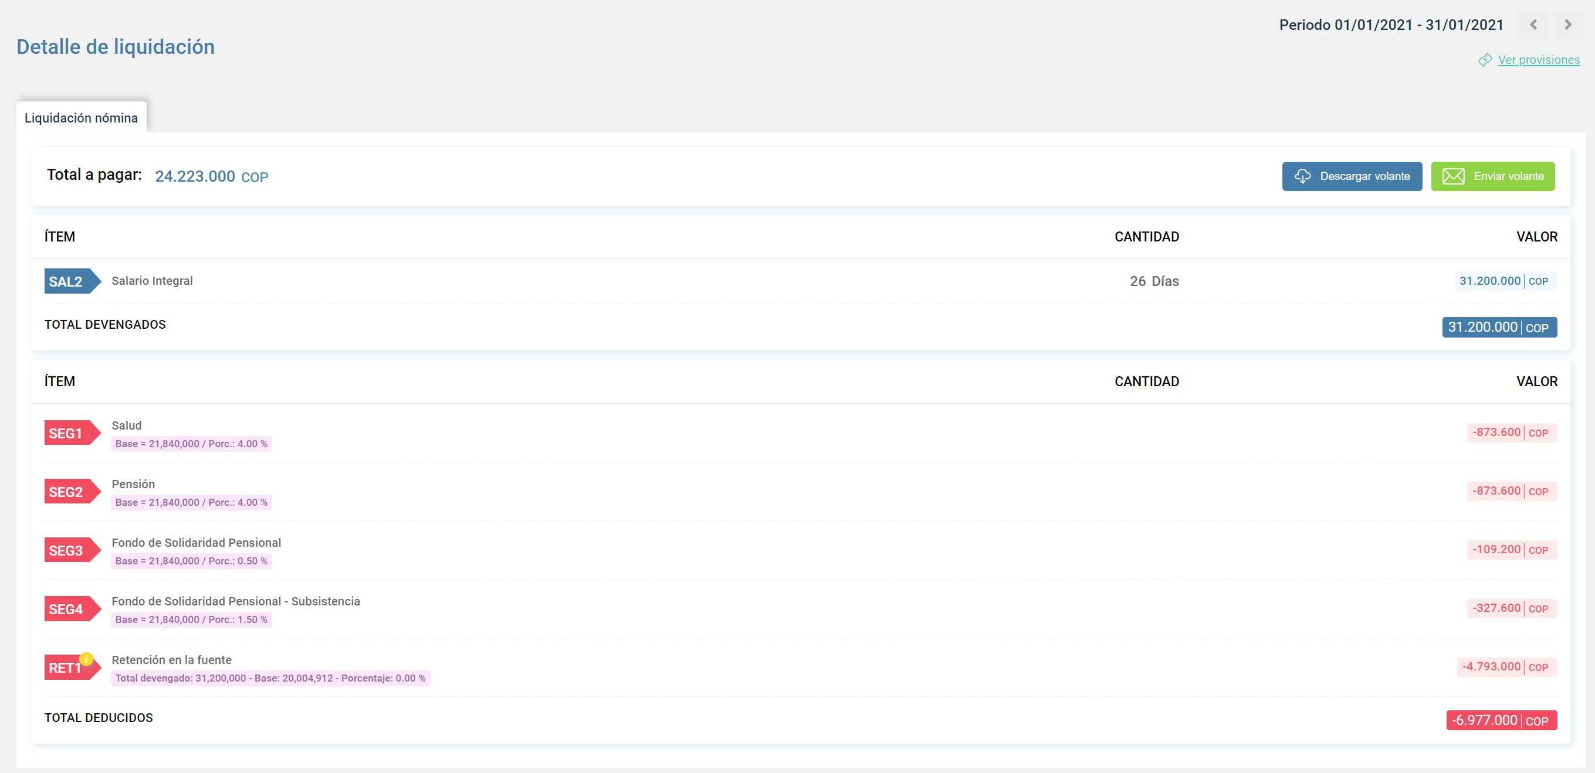Image resolution: width=1595 pixels, height=773 pixels.
Task: Click the Salud value -873.600 COP
Action: [x=1512, y=433]
